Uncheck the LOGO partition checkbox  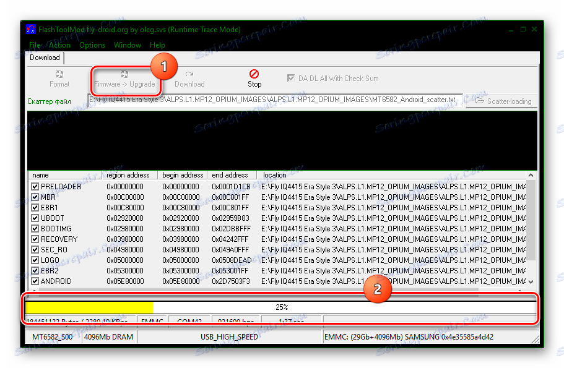pos(35,260)
